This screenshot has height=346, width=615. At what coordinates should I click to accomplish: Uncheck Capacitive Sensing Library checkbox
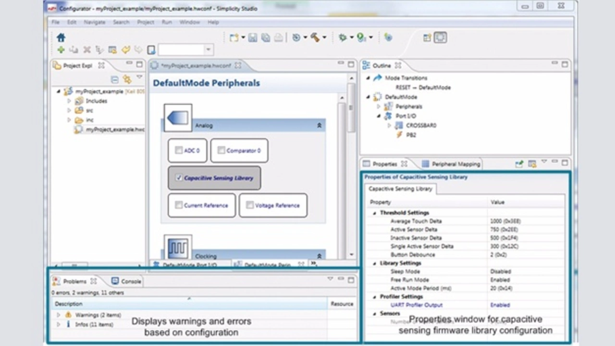[x=179, y=178]
